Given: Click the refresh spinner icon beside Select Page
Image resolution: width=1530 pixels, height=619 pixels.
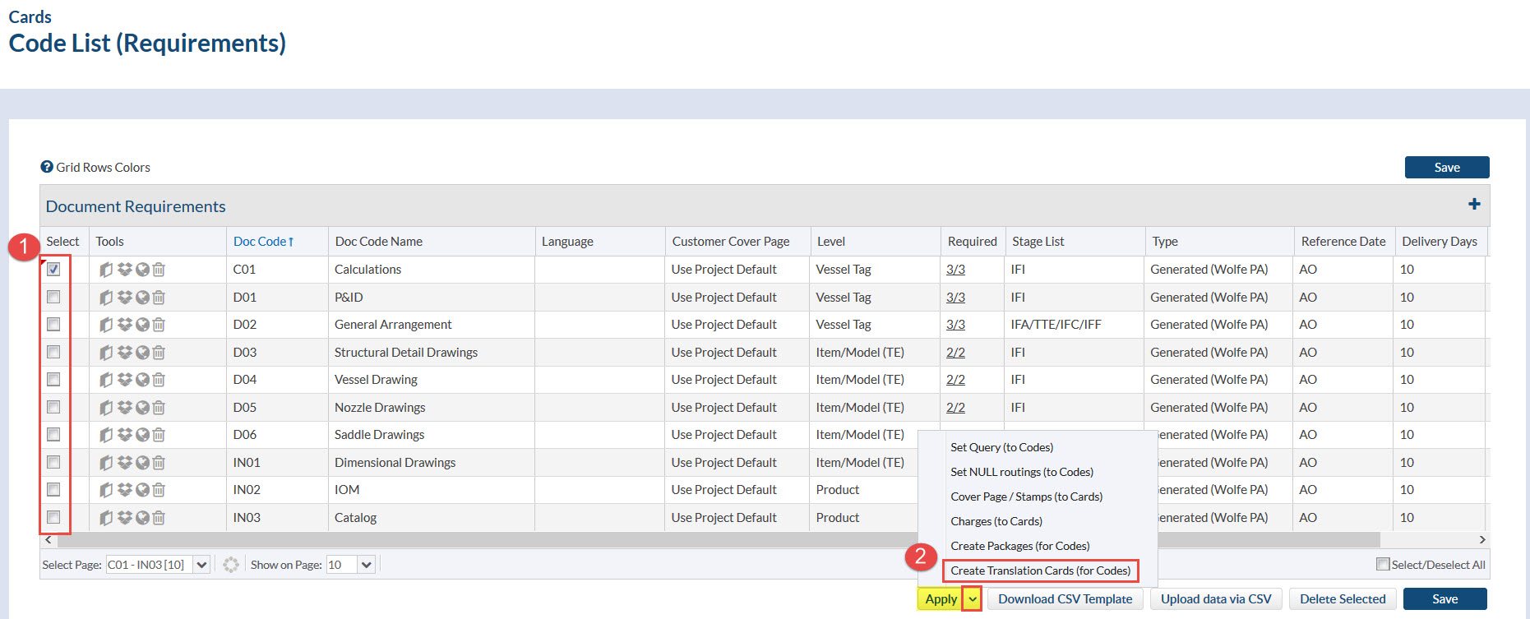Looking at the screenshot, I should [231, 565].
